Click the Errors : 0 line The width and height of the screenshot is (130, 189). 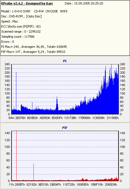[x=8, y=42]
